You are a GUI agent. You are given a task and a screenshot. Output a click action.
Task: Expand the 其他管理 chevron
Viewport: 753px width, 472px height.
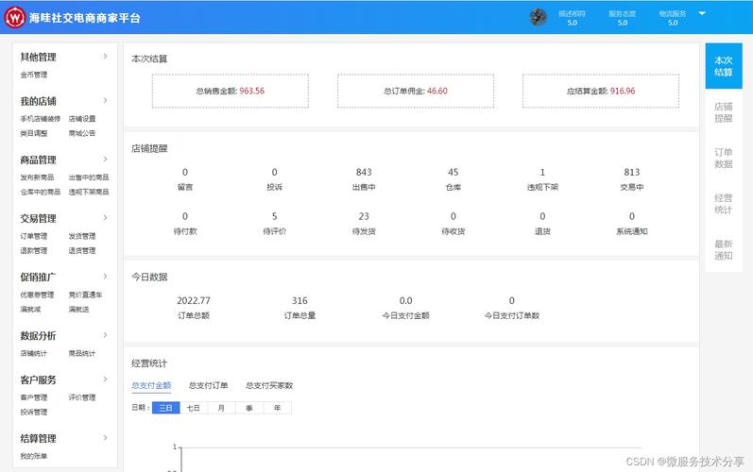tap(105, 57)
